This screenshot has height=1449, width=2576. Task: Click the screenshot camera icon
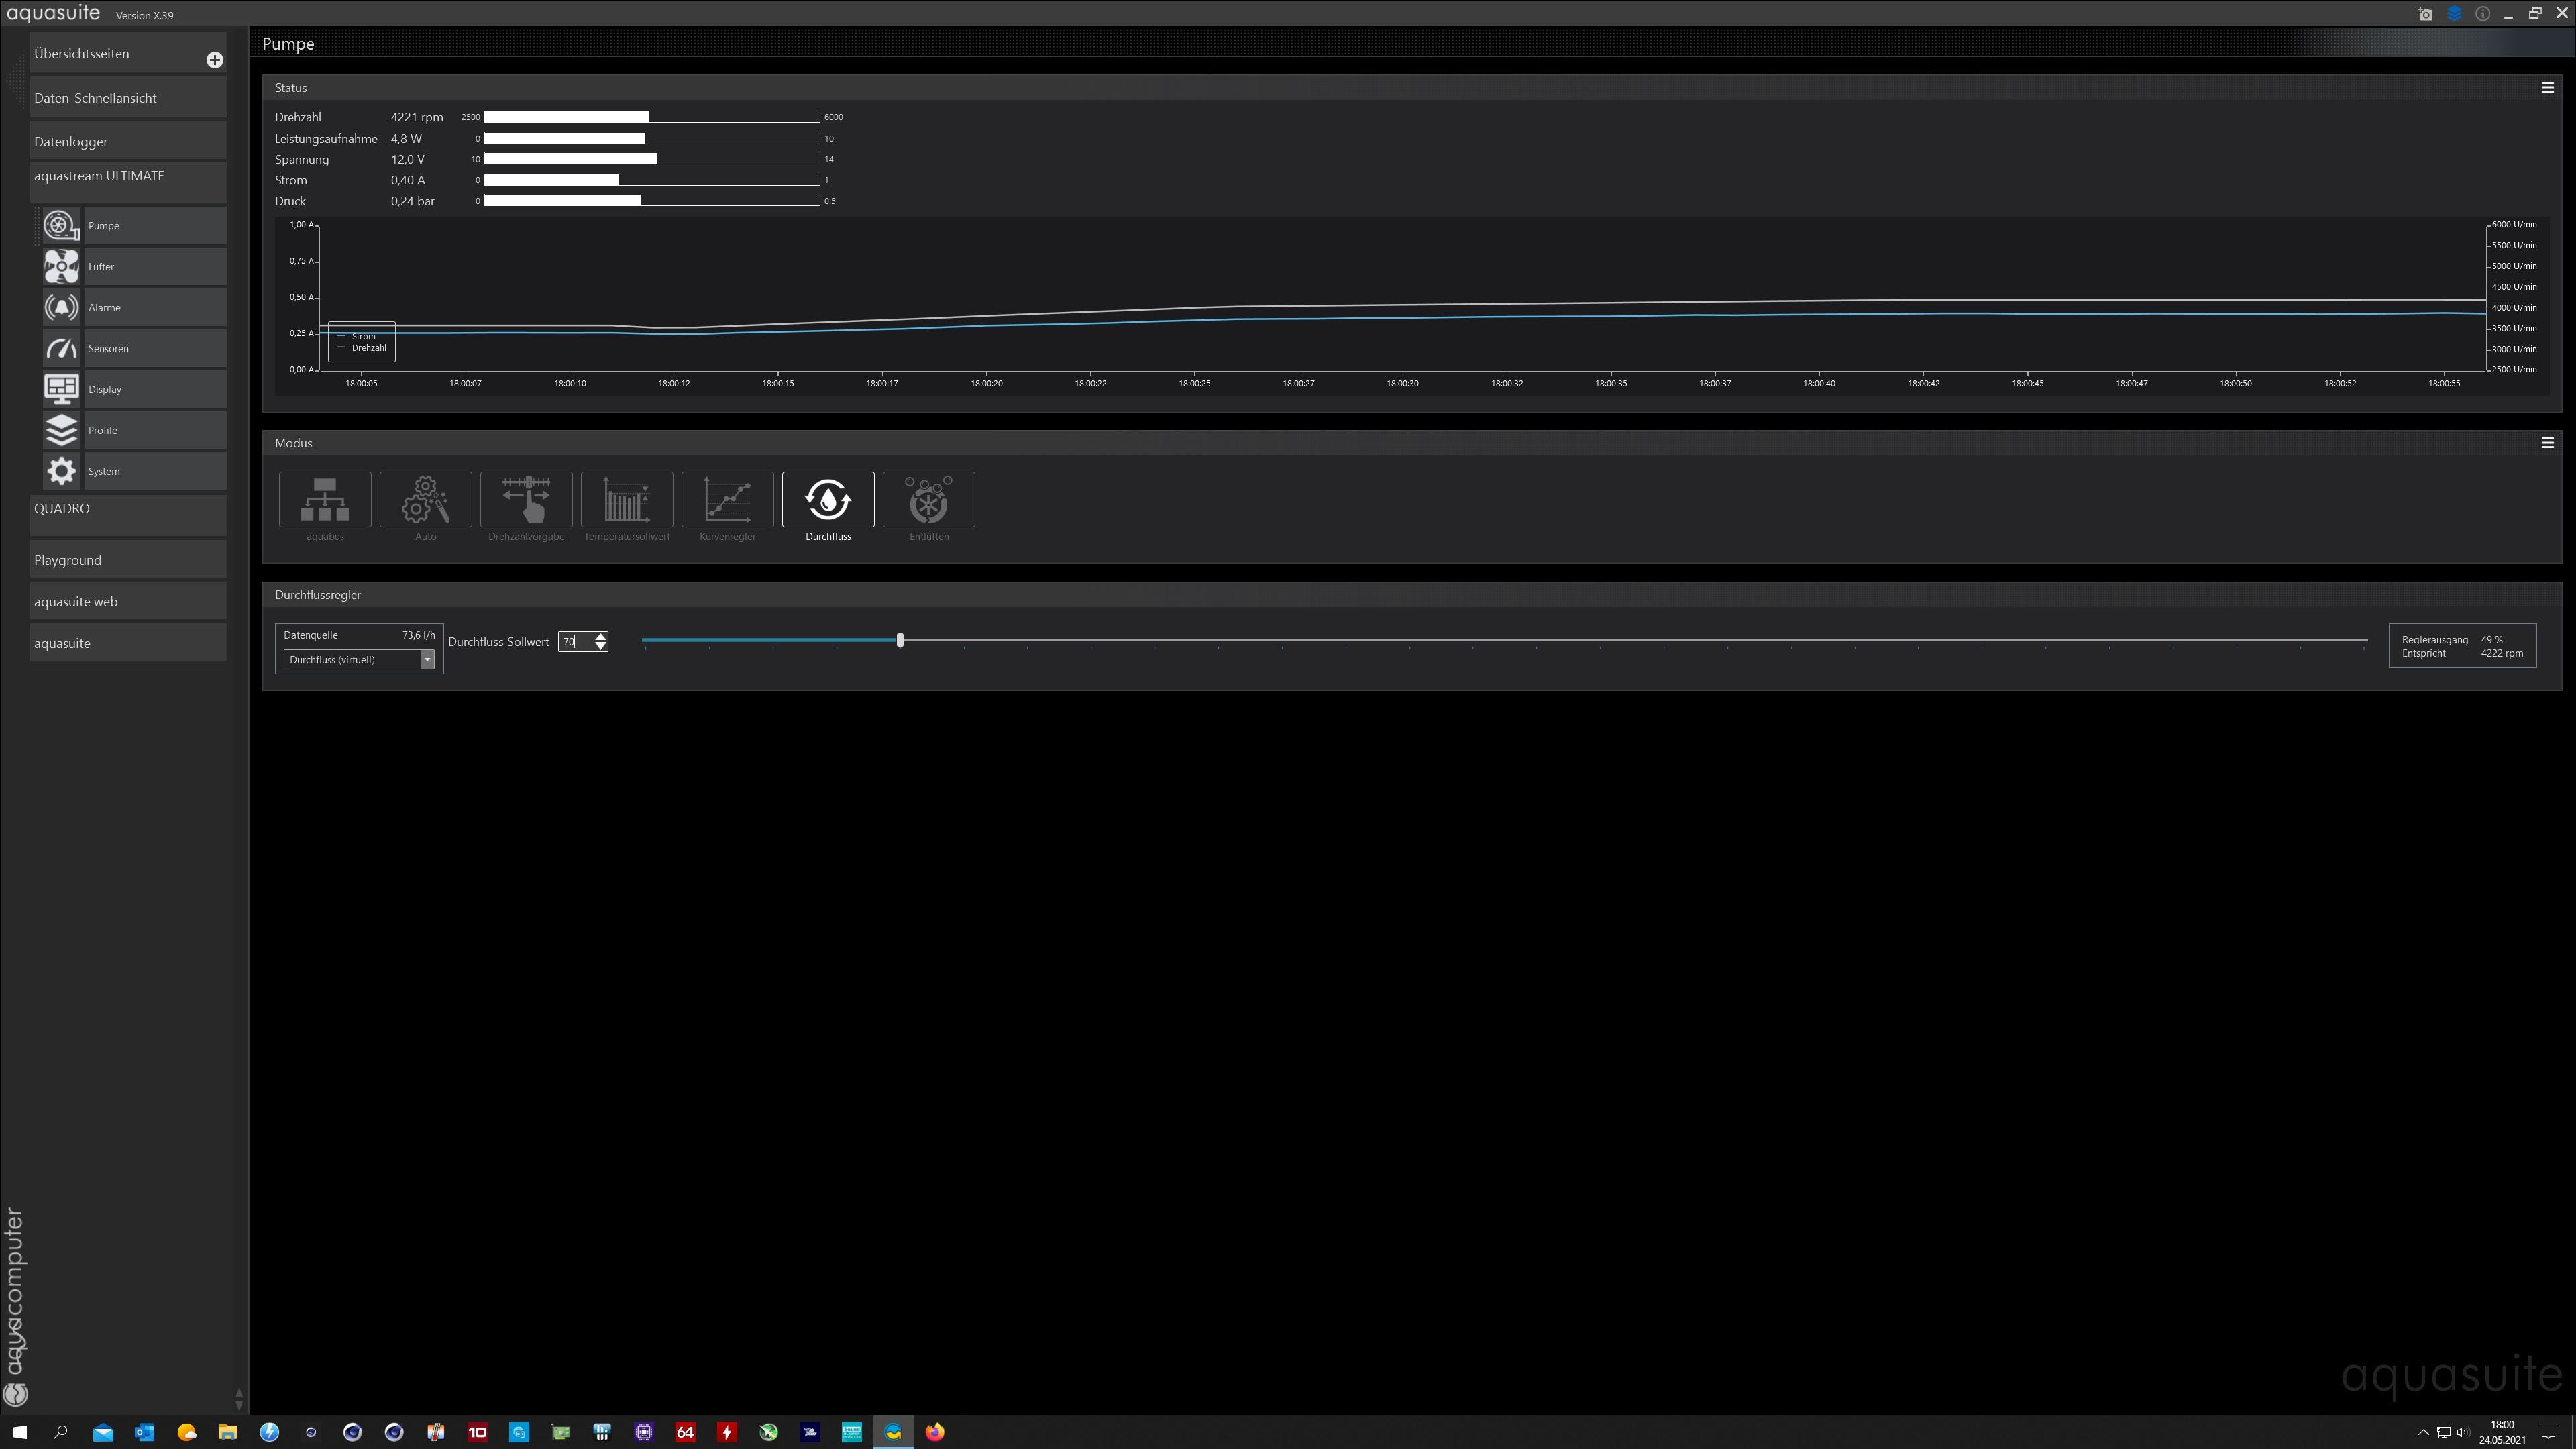pyautogui.click(x=2425, y=14)
